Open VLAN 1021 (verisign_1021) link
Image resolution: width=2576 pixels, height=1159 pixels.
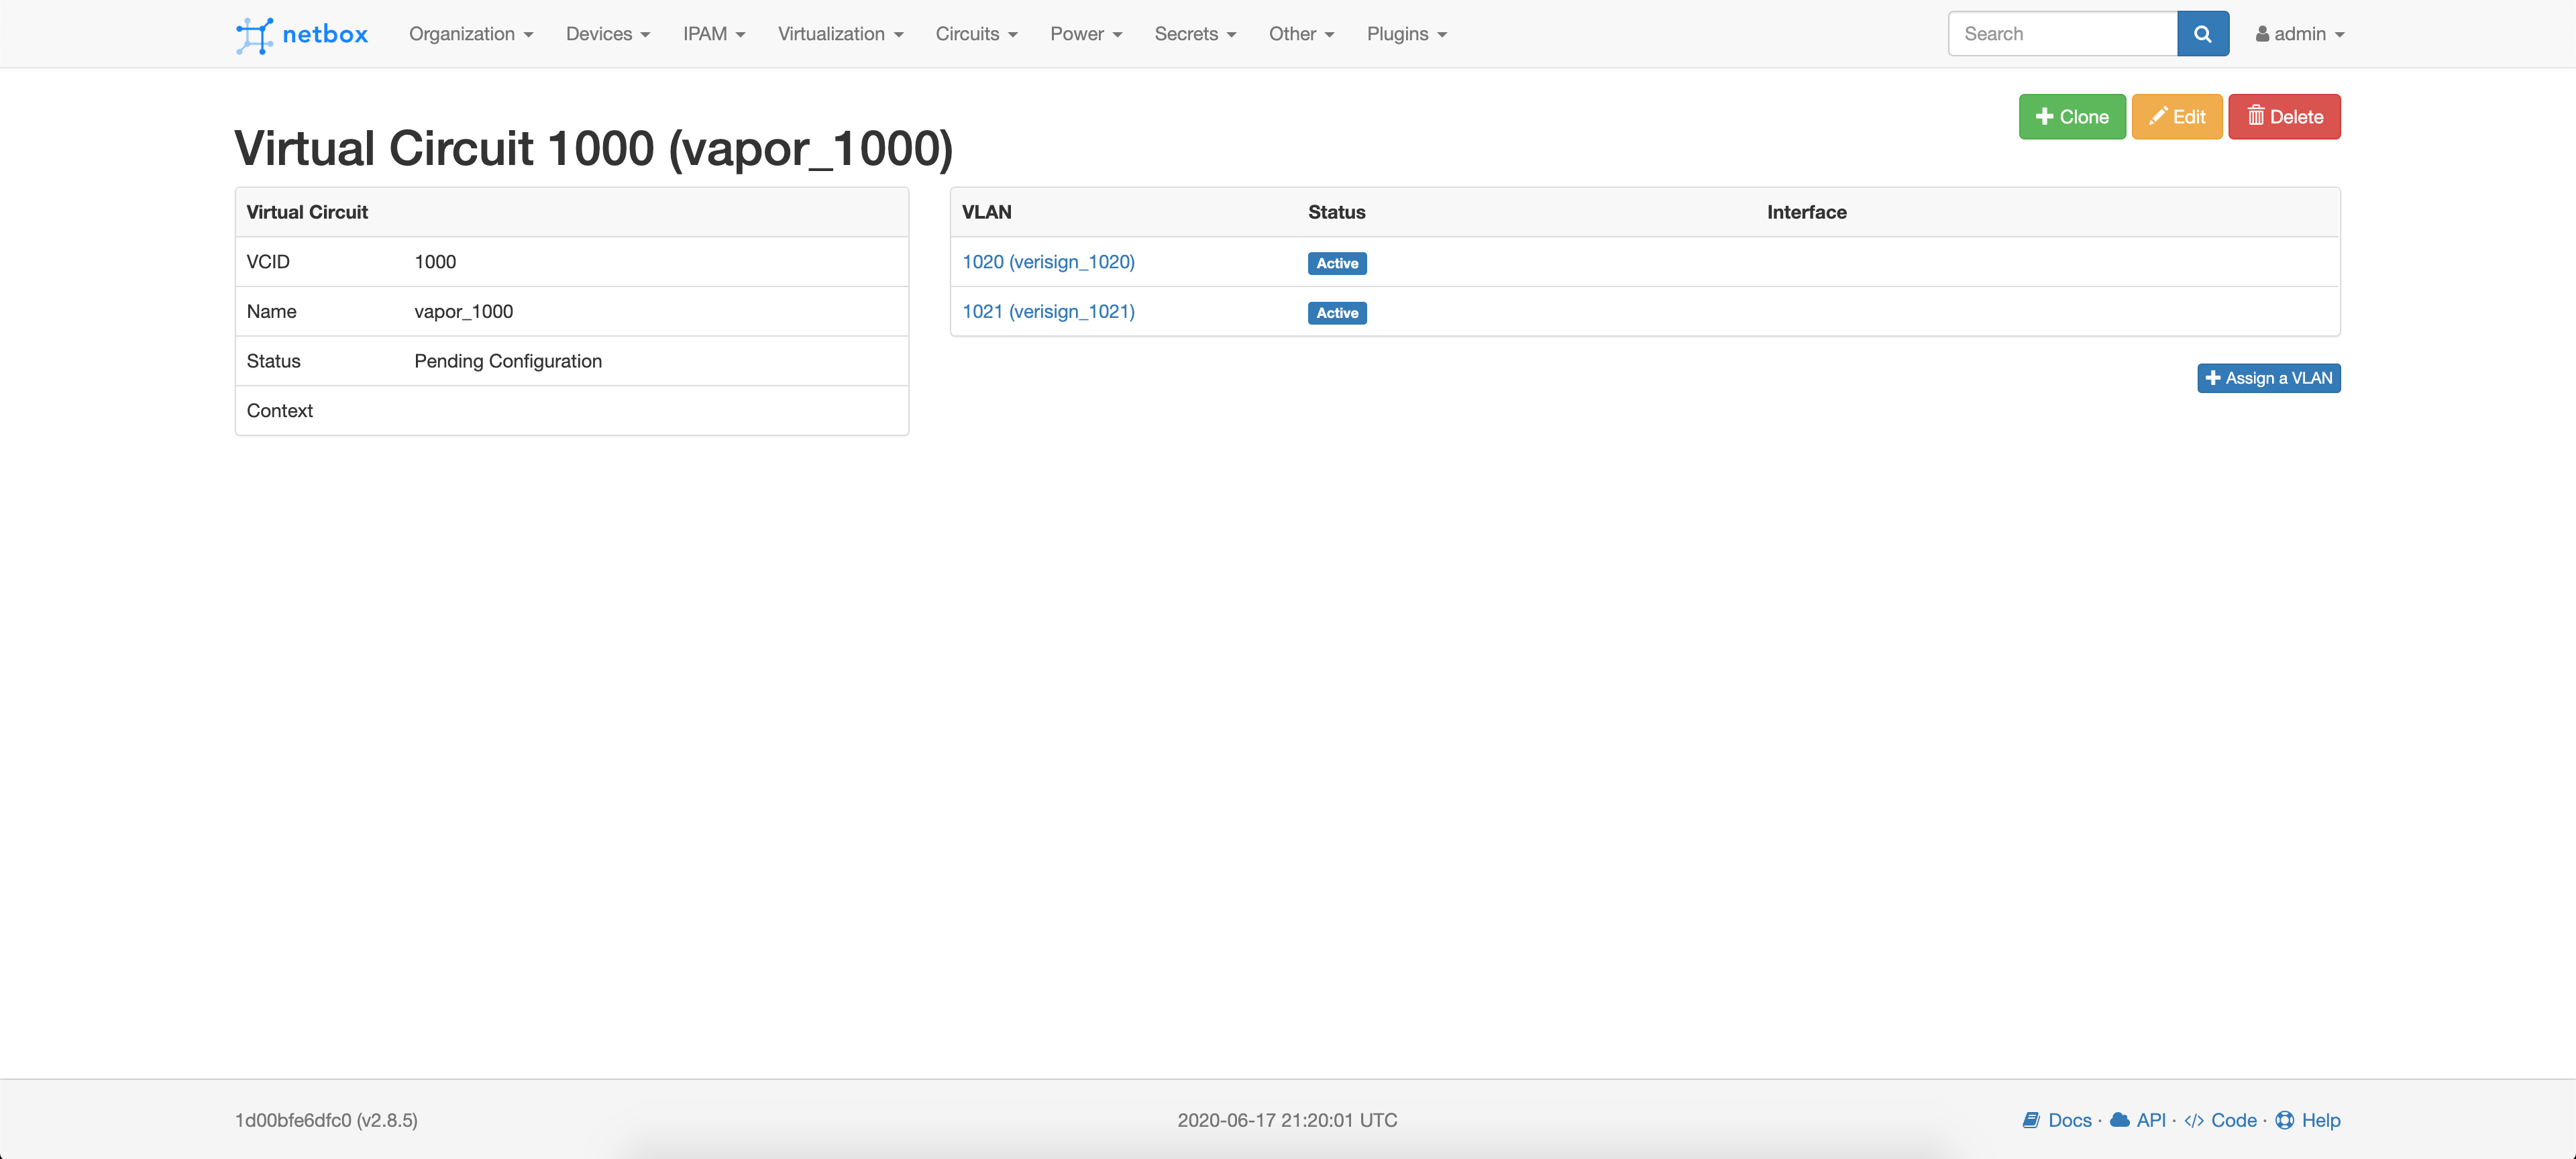click(1048, 312)
